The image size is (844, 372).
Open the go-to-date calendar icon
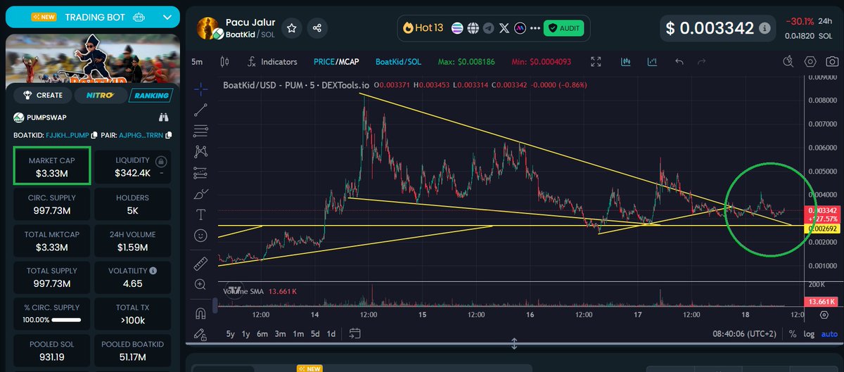pos(354,333)
